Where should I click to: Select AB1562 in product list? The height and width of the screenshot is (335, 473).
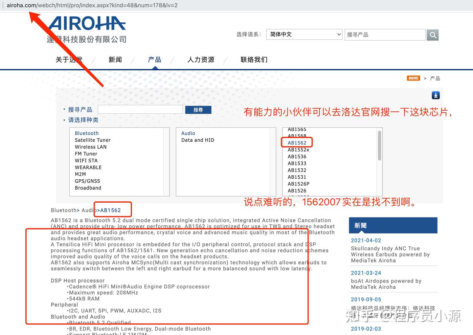coord(297,143)
